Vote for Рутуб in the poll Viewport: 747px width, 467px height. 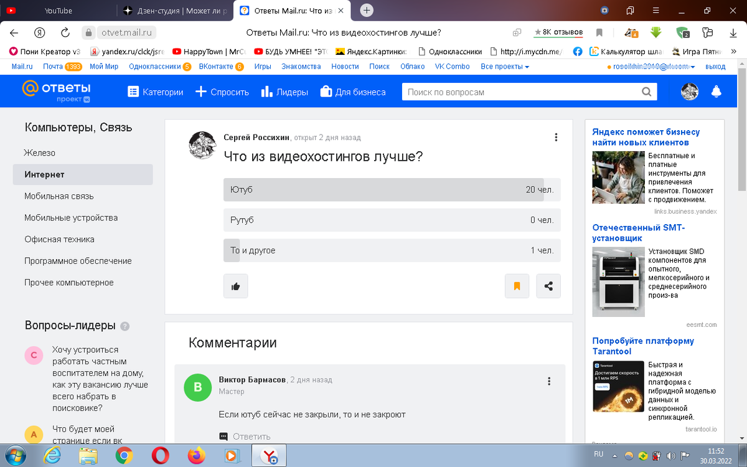tap(392, 220)
